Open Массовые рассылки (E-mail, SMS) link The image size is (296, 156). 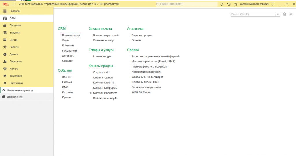(153, 62)
